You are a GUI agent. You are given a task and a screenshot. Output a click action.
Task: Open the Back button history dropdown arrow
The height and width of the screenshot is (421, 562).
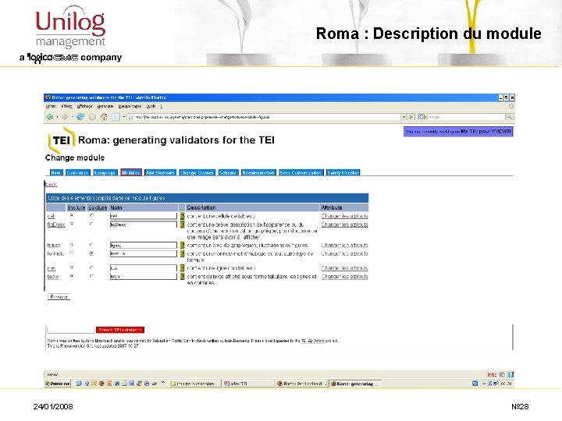click(57, 117)
